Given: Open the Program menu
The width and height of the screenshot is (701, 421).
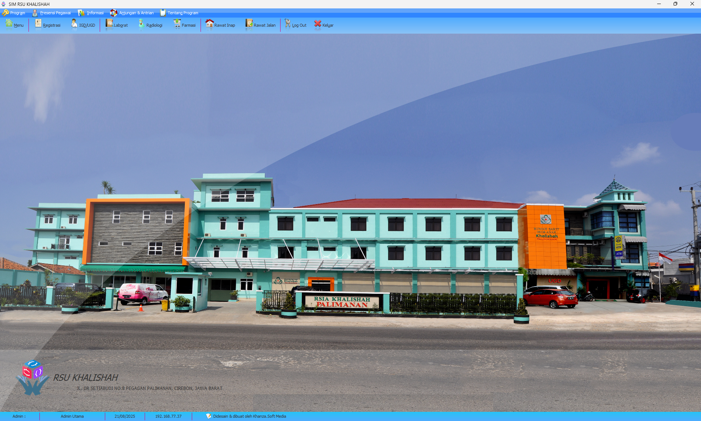Looking at the screenshot, I should [x=14, y=13].
